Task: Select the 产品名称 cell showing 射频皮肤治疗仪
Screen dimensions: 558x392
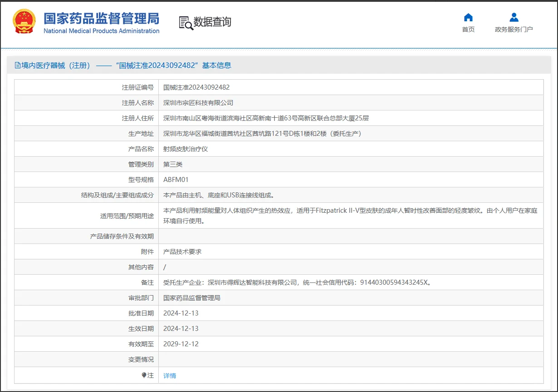Action: point(185,148)
